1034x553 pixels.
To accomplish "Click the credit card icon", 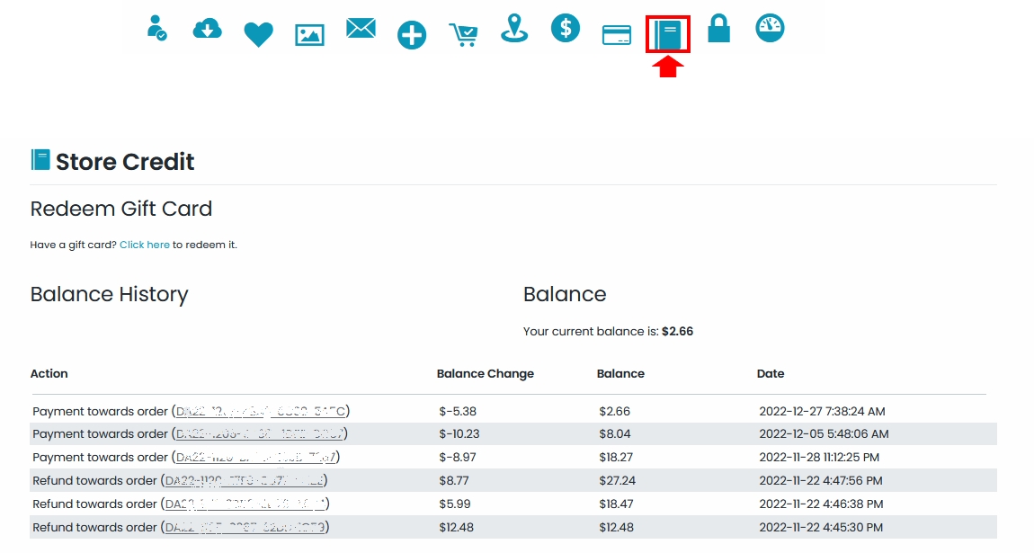I will coord(617,35).
